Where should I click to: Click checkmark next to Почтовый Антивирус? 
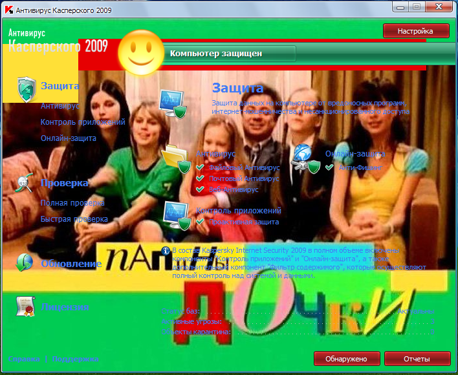200,178
